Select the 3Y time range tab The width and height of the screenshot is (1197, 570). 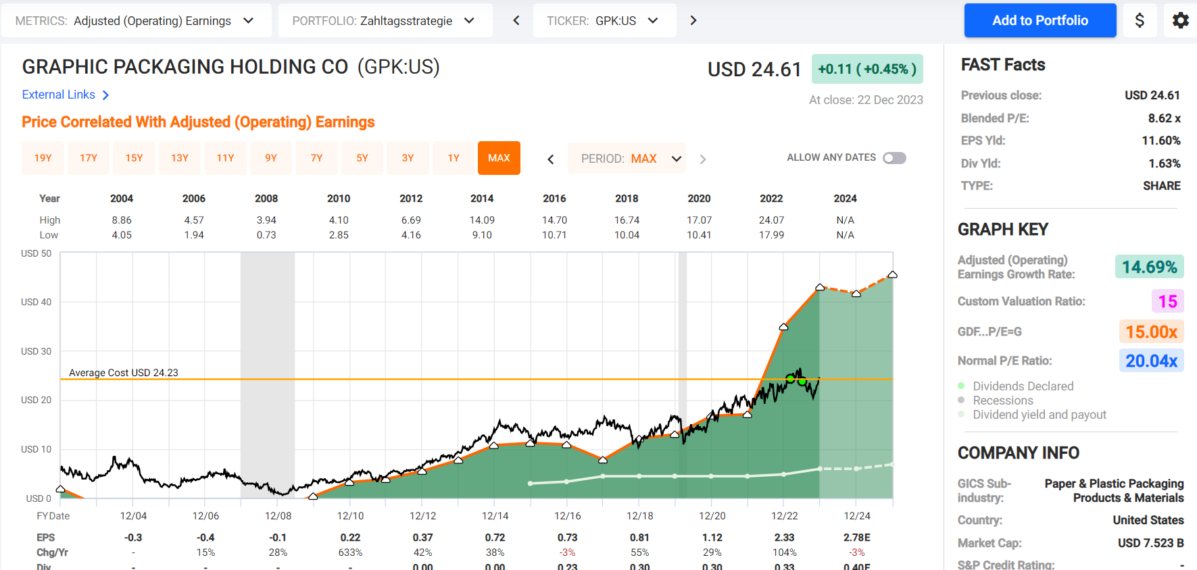tap(408, 158)
